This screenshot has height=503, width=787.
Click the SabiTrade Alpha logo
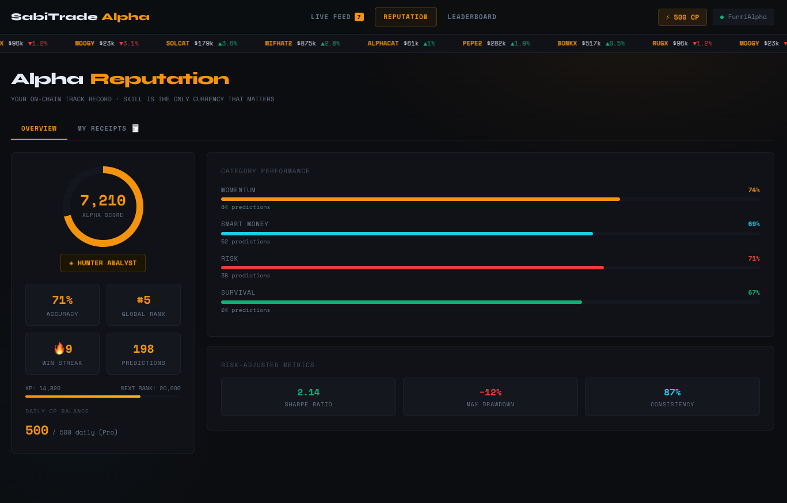click(80, 17)
